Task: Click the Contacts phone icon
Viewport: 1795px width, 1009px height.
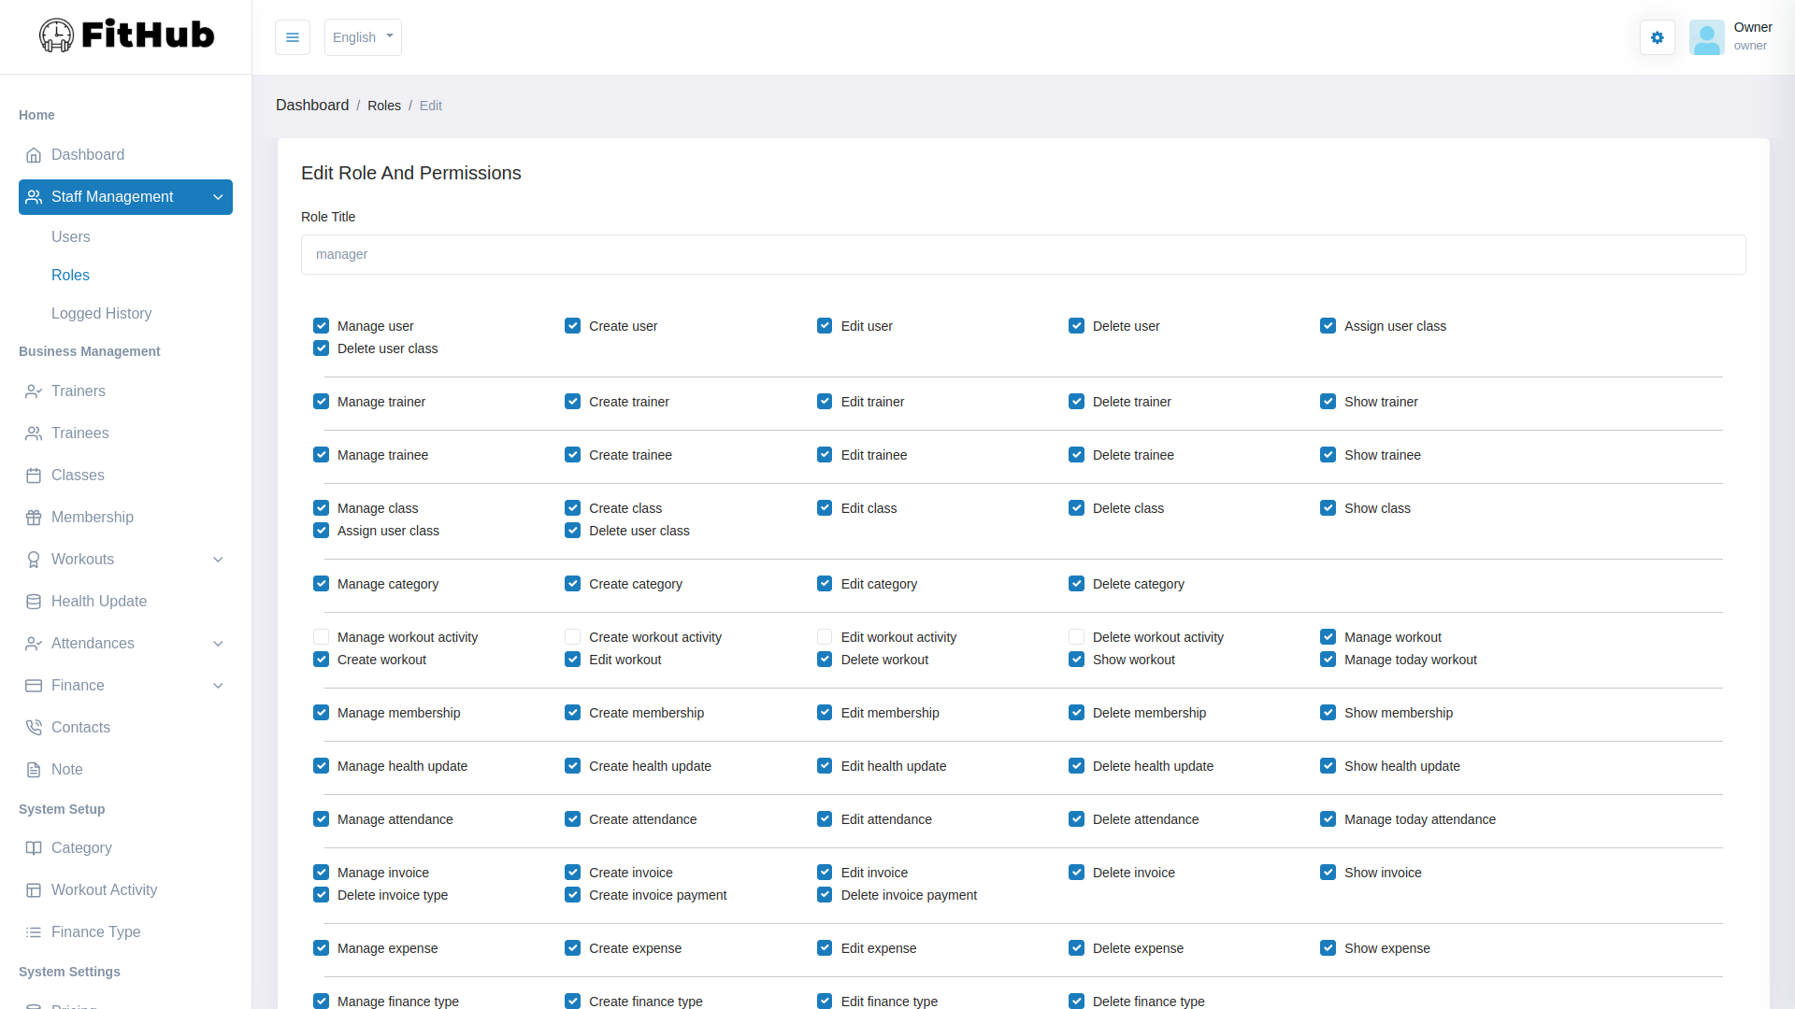Action: click(x=34, y=728)
